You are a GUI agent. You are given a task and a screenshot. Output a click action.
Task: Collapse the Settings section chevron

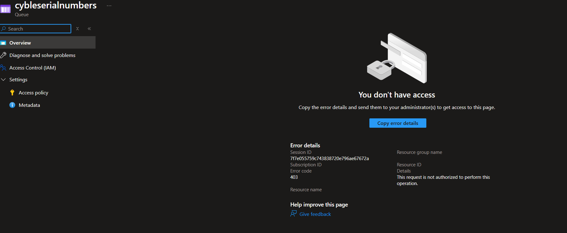point(3,80)
